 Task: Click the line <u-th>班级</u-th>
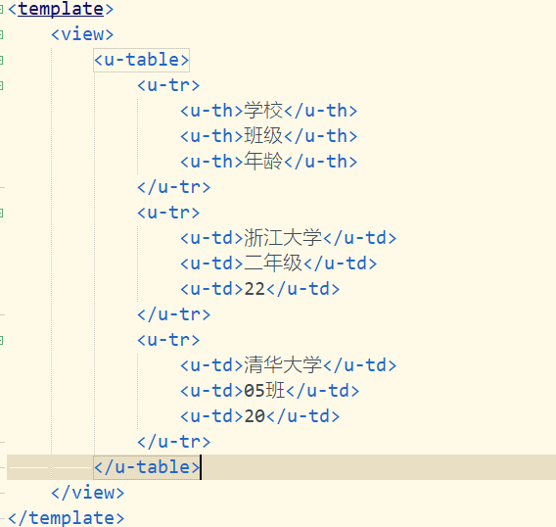[269, 136]
